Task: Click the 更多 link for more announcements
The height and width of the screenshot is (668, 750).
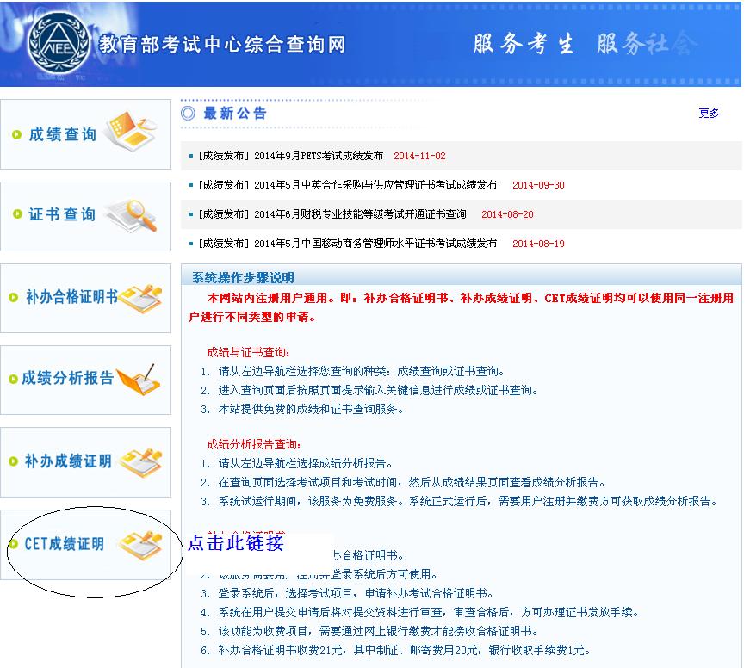Action: tap(709, 114)
